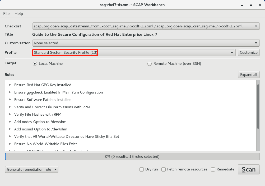Screen dimensions: 265x186
Task: Open the File menu
Action: click(x=6, y=14)
